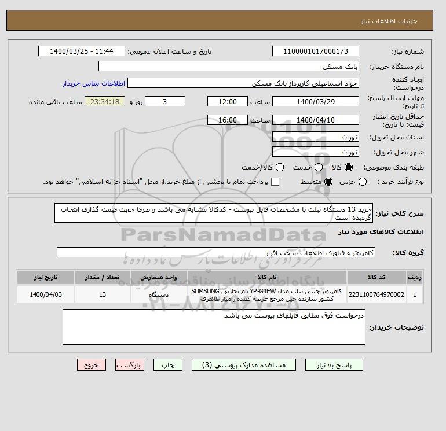Select product code 2231100764970002 cell
The image size is (446, 431).
376,294
